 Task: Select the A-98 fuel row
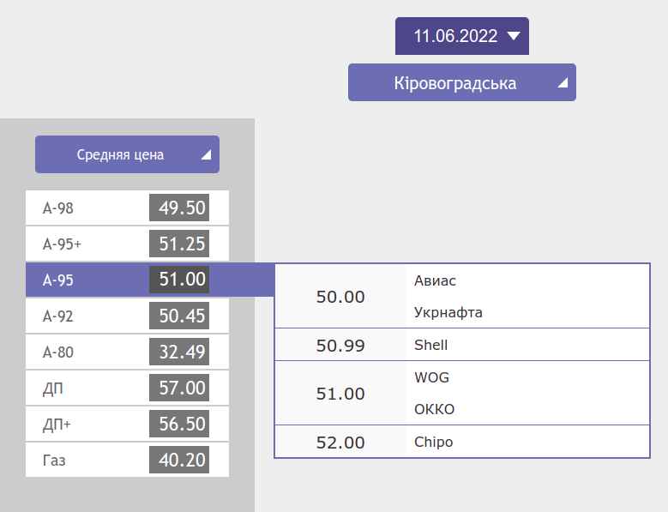click(127, 208)
